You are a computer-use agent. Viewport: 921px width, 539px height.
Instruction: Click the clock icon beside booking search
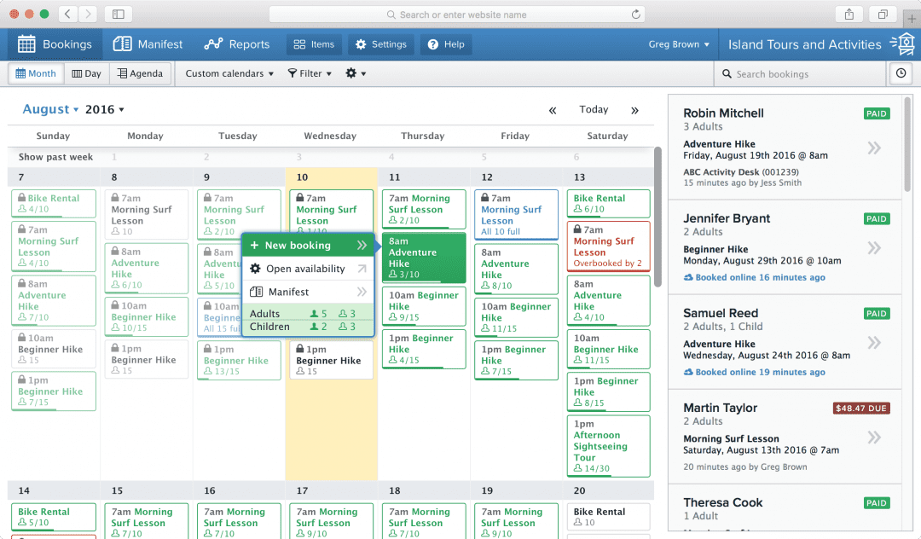coord(901,74)
